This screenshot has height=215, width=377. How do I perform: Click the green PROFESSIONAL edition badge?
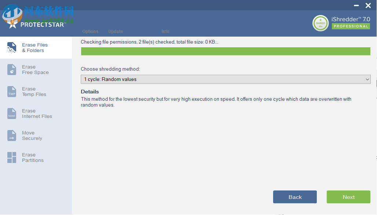click(x=351, y=26)
